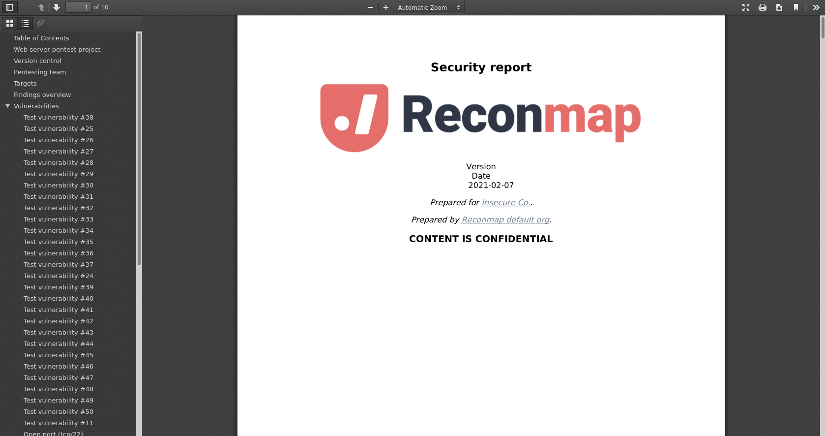Open Test vulnerability #30 entry
The width and height of the screenshot is (825, 436).
(x=59, y=185)
